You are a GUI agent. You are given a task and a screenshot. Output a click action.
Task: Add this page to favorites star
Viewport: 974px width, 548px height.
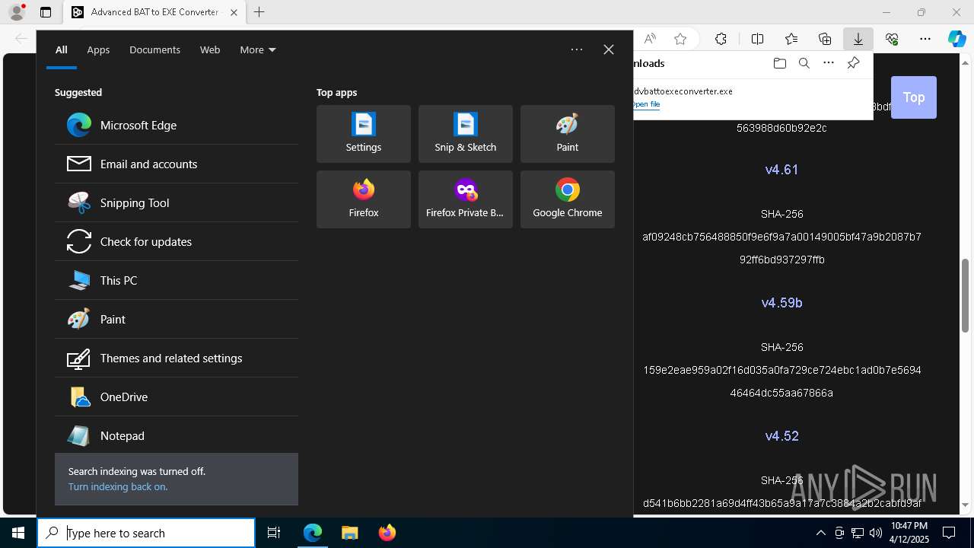pos(680,39)
